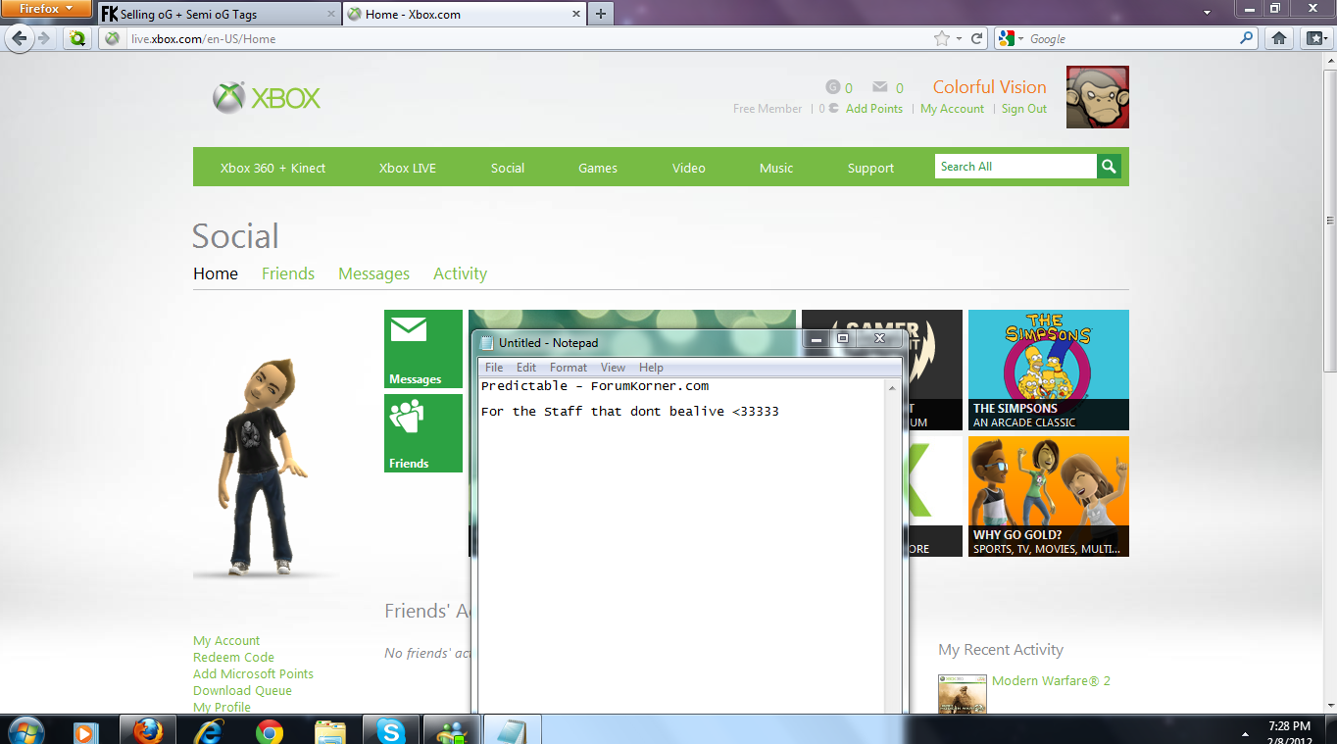The image size is (1337, 744).
Task: Open the green Messages tile
Action: pyautogui.click(x=423, y=349)
